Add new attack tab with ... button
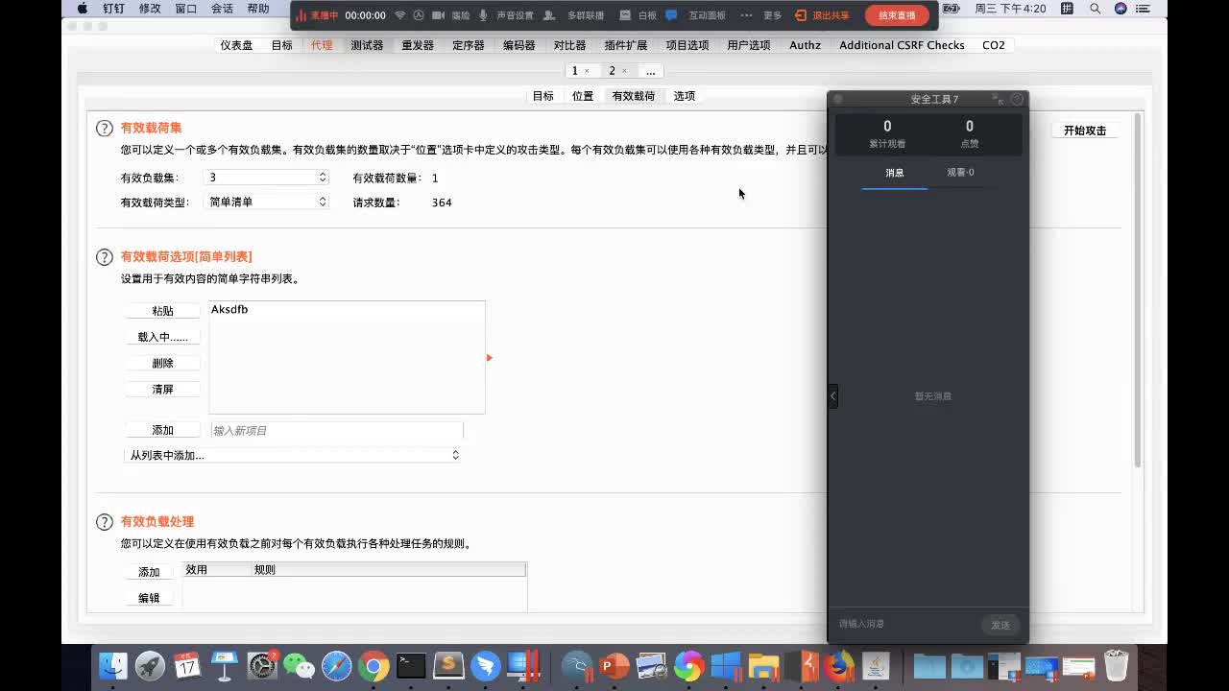Screen dimensions: 1229x691 coord(650,71)
